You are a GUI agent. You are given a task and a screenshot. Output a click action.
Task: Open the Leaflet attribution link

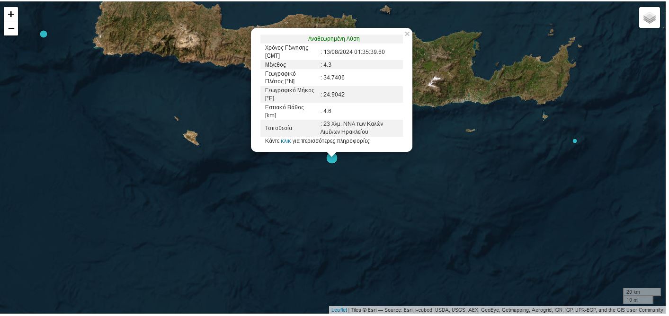[339, 310]
